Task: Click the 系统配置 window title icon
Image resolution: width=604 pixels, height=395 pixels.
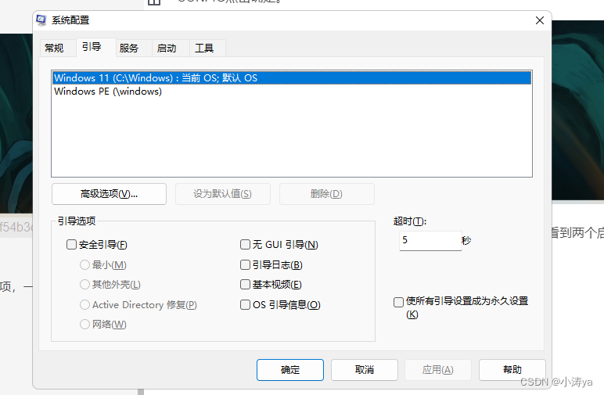Action: click(x=41, y=20)
